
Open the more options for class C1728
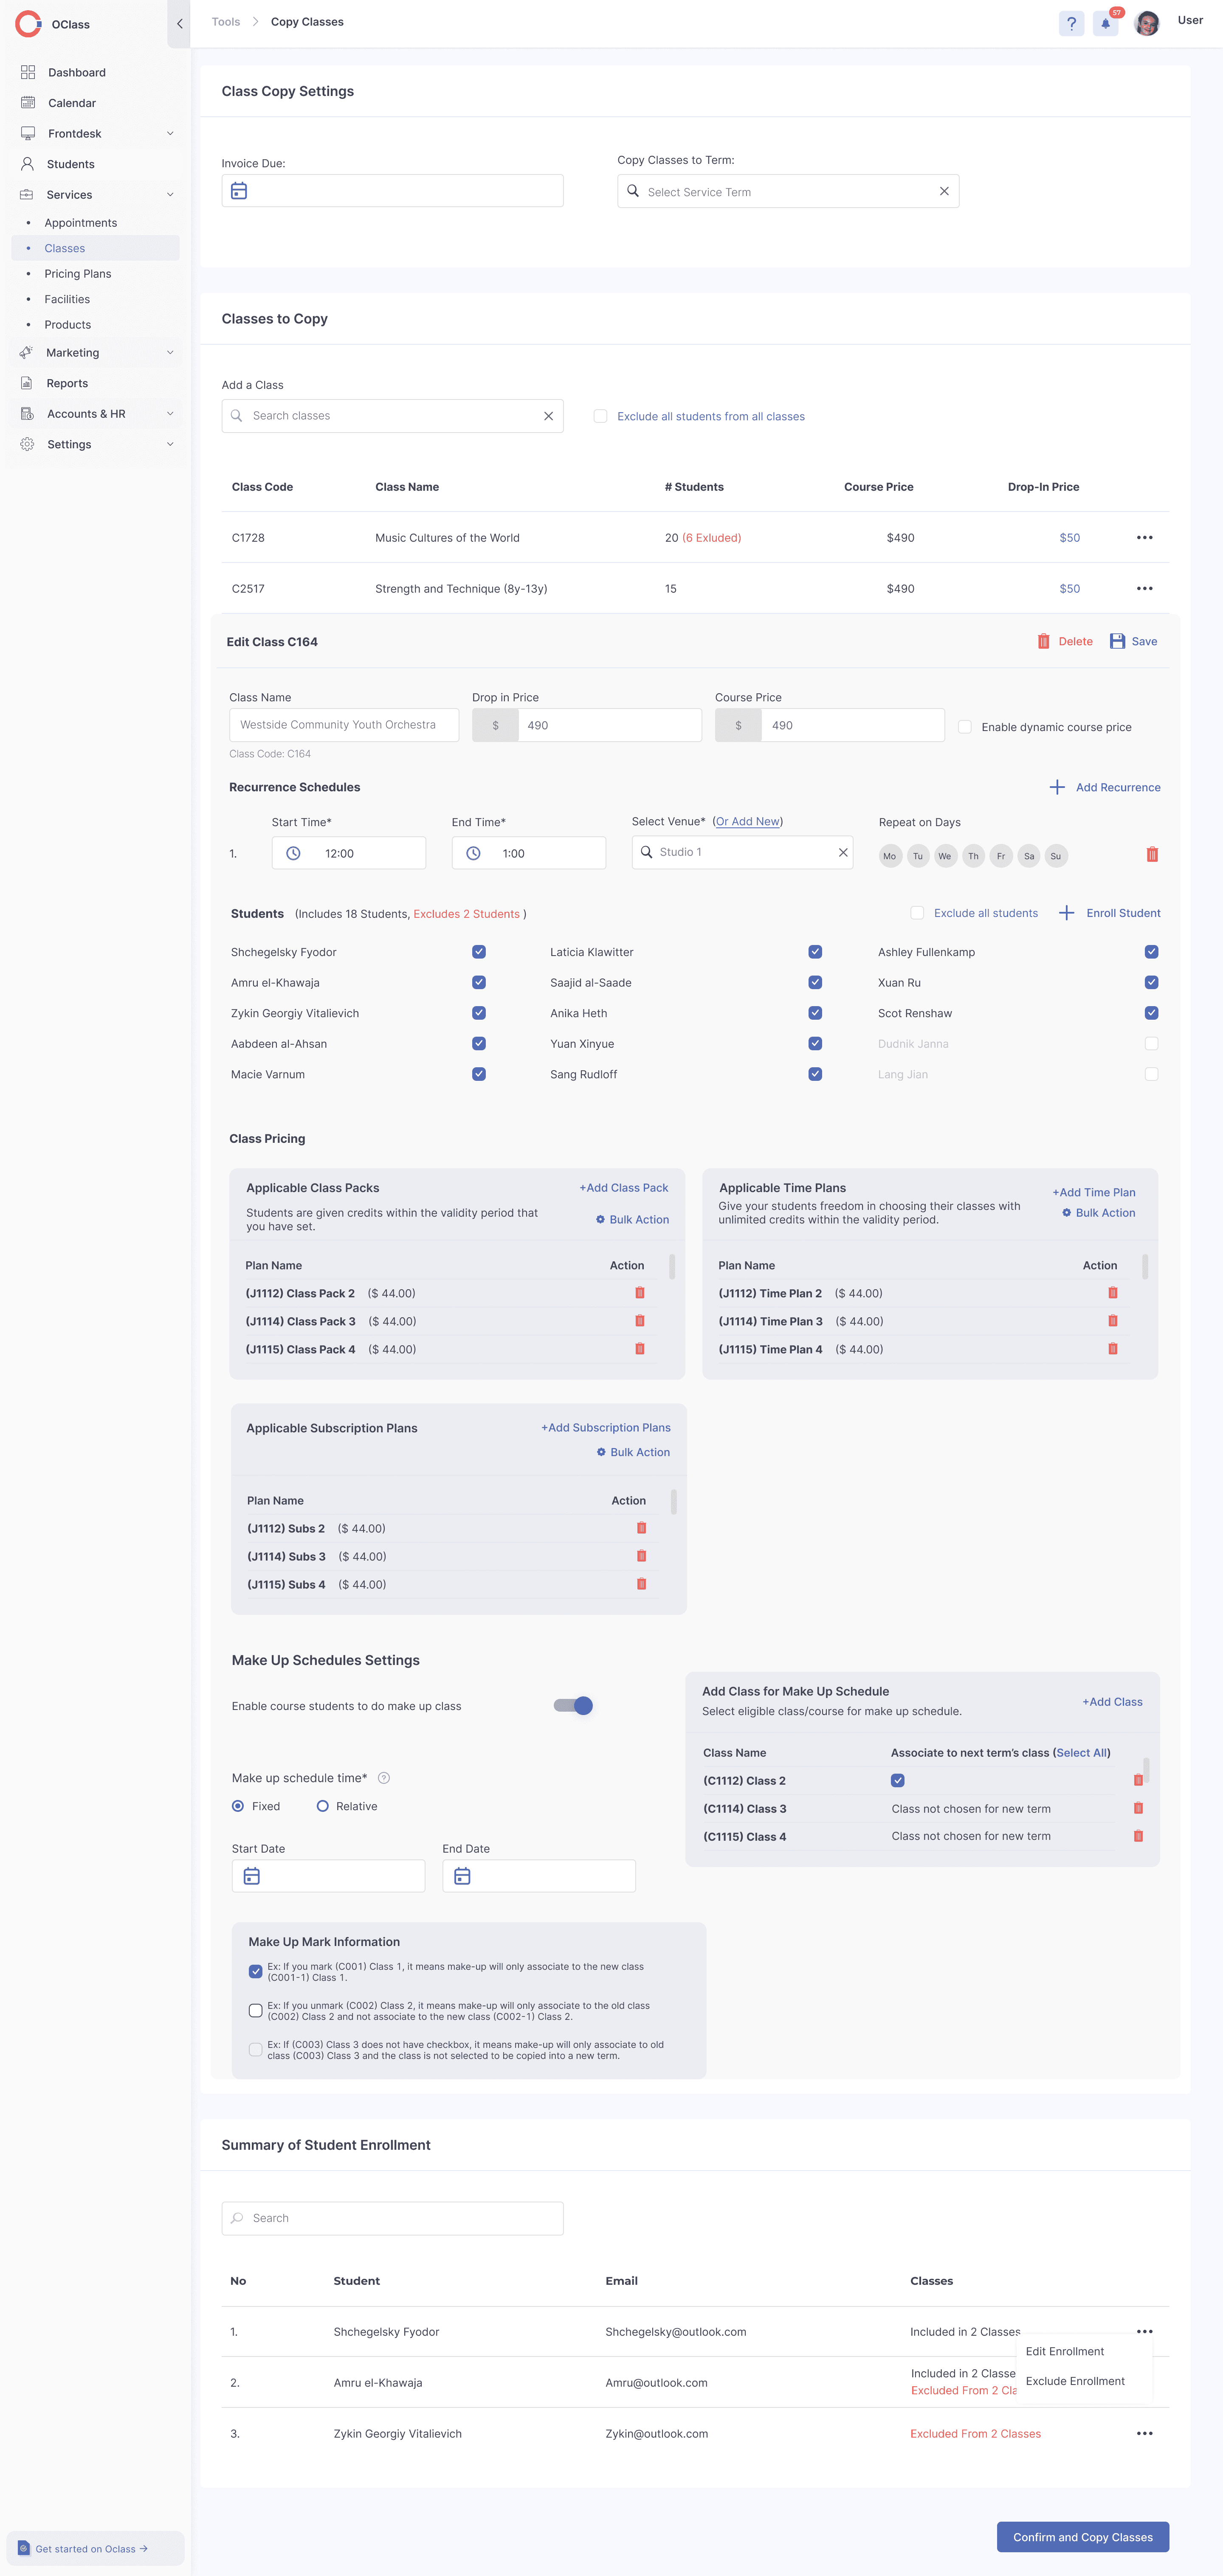(1145, 538)
